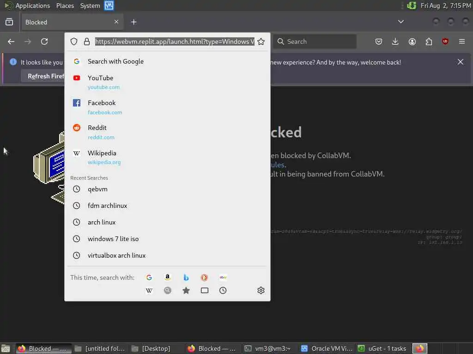Open the Extensions puzzle icon
The height and width of the screenshot is (354, 473).
pos(429,41)
